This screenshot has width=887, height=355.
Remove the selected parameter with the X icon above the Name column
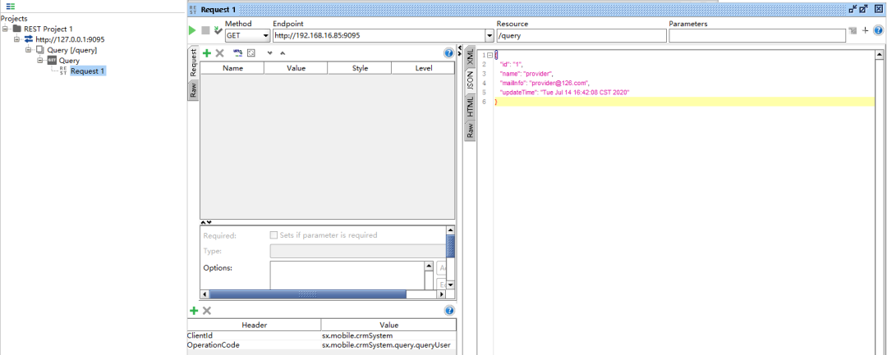pyautogui.click(x=219, y=52)
